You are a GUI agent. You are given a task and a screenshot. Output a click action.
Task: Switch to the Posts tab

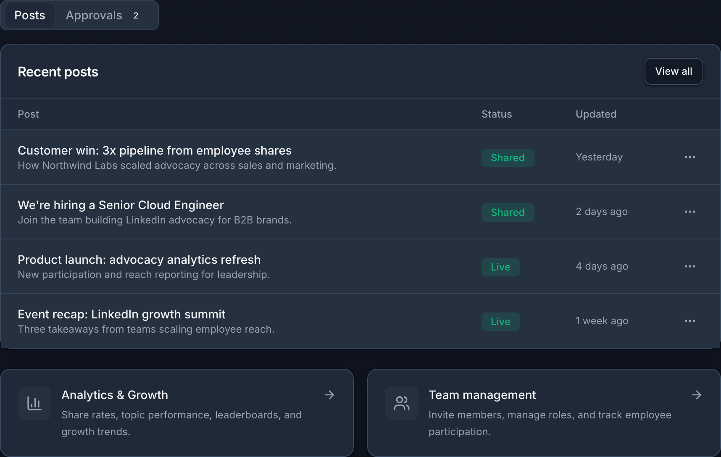click(x=30, y=15)
